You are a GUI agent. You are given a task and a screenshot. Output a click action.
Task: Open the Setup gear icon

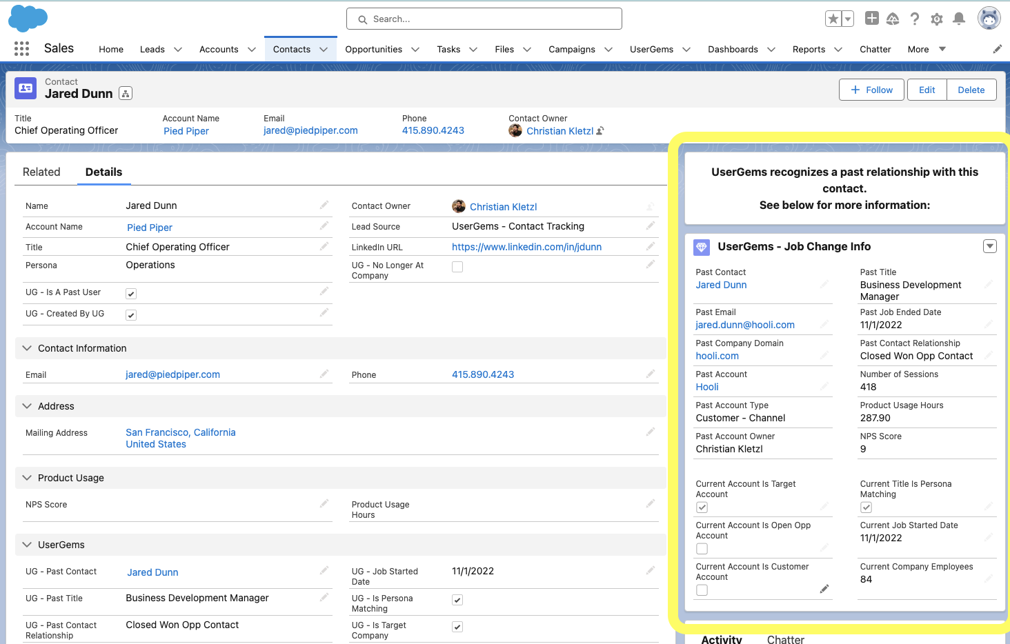tap(937, 19)
